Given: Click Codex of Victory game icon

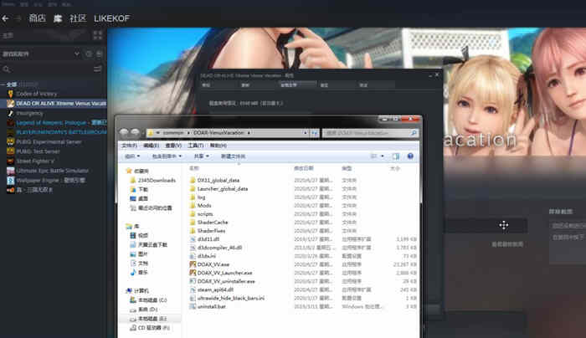Looking at the screenshot, I should tap(11, 93).
